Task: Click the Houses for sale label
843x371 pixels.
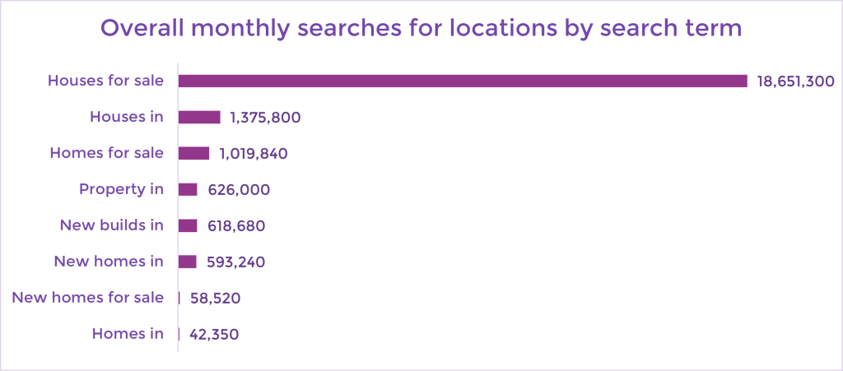Action: click(x=105, y=81)
